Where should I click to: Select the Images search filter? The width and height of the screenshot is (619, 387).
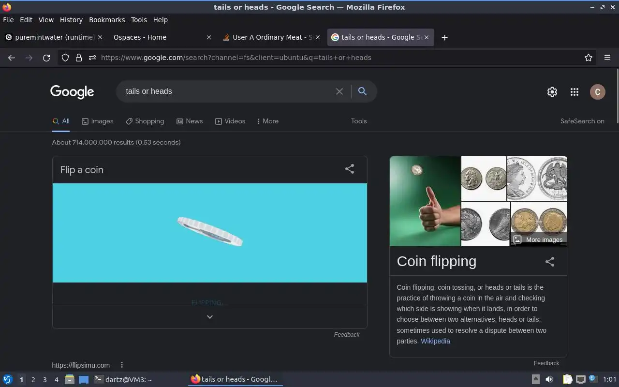pos(97,121)
